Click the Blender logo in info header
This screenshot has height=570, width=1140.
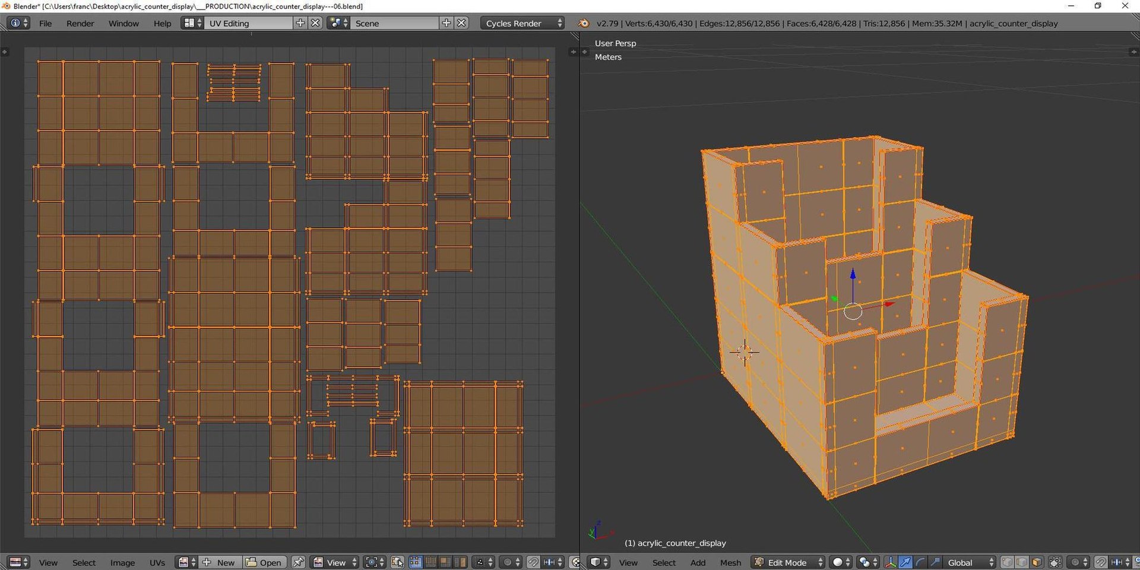tap(584, 23)
